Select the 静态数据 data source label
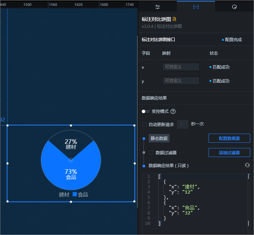This screenshot has height=235, width=254. pos(159,138)
